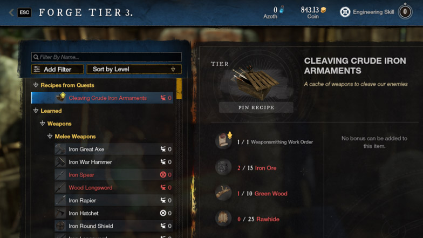Open the Sort by Level dropdown
The width and height of the screenshot is (423, 238).
[134, 69]
